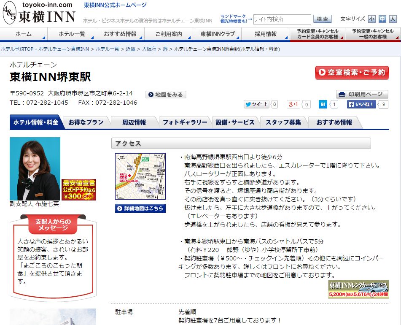Click the assistant manager photo
Viewport: 401px width, 325px height.
coord(35,169)
